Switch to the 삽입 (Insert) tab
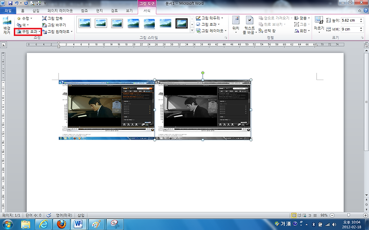369x230 pixels. click(x=36, y=11)
